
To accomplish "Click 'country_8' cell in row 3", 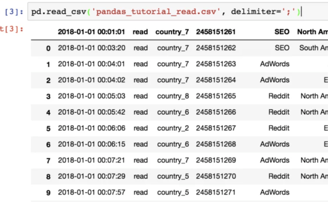I will coord(173,96).
